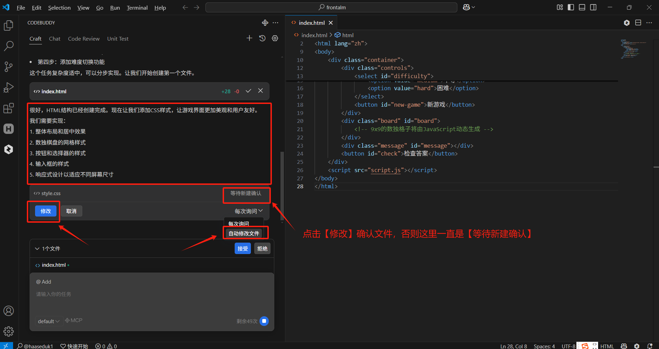The width and height of the screenshot is (659, 349).
Task: Click @ Add context button
Action: coord(44,282)
